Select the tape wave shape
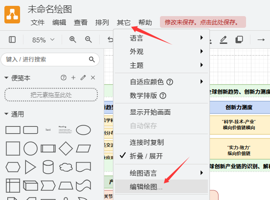 (x=83, y=185)
